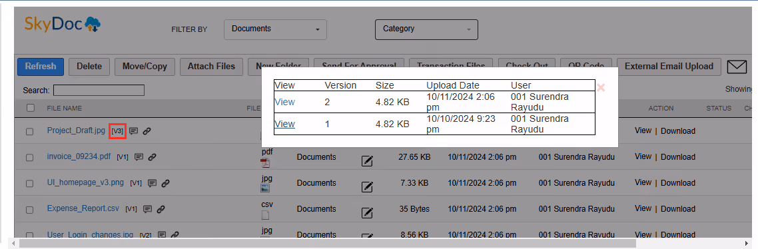Screen dimensions: 758x249
Task: Click View action in the 27.65 KB row
Action: 643,156
